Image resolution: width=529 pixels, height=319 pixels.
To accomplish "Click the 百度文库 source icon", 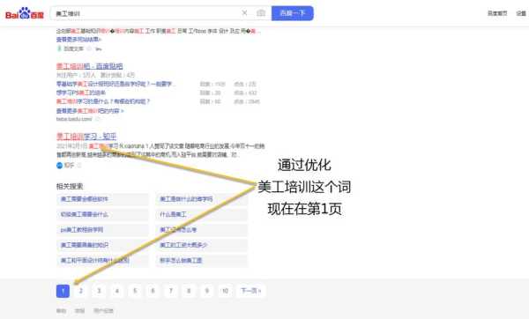I will (59, 48).
